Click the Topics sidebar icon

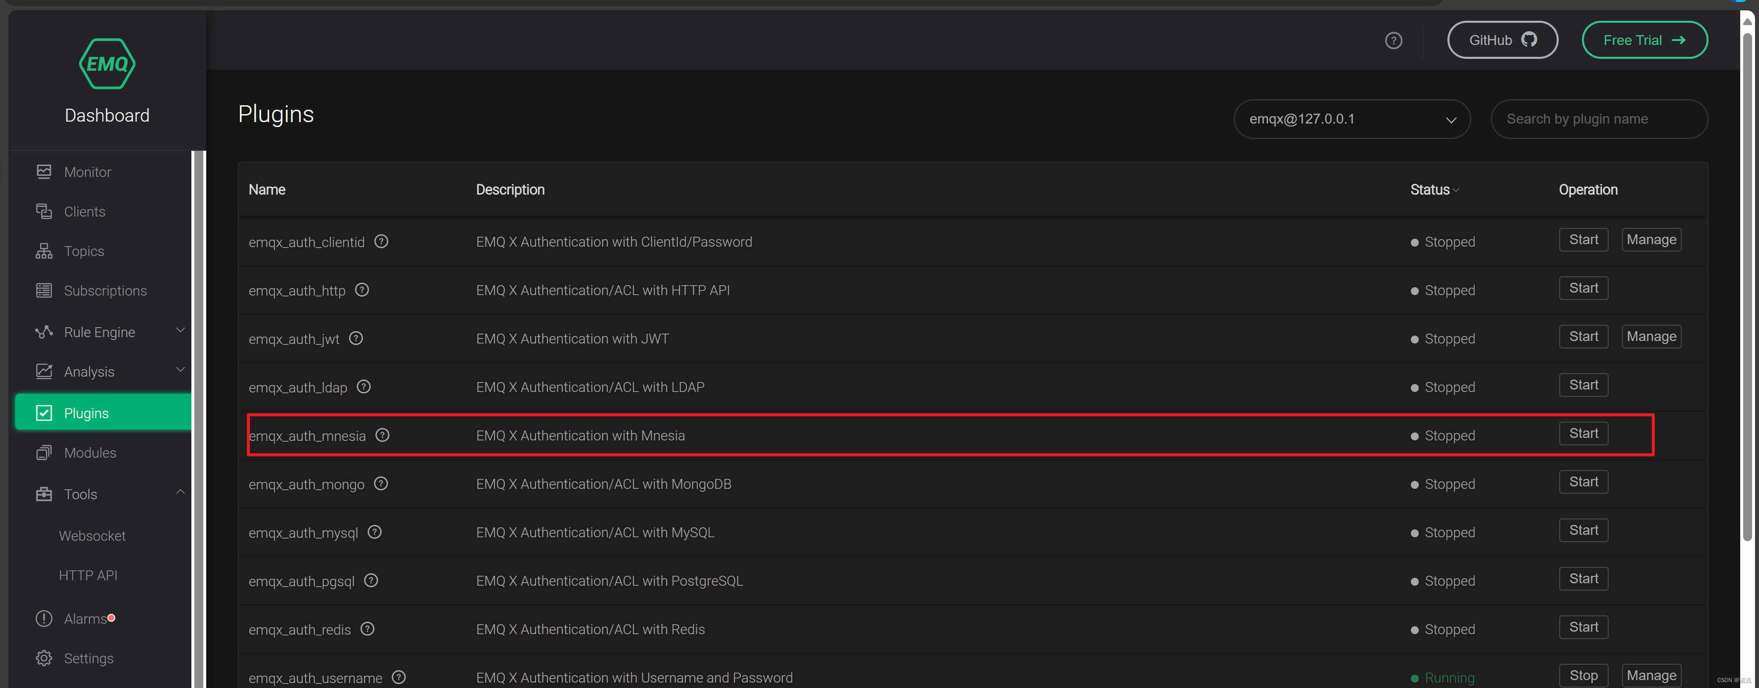(x=44, y=251)
